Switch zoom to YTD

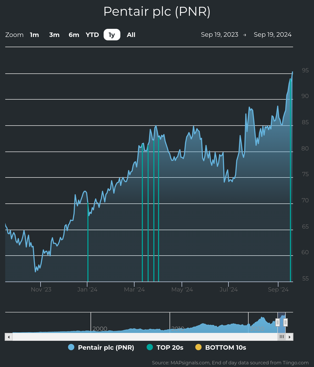click(92, 35)
